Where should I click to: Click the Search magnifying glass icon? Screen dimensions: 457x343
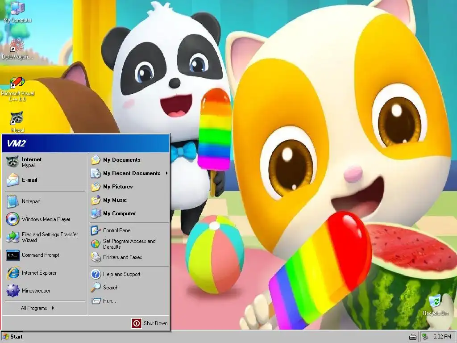tap(96, 288)
